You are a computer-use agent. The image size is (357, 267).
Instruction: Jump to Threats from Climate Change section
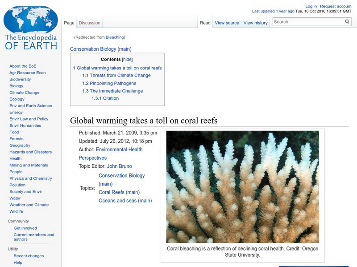coord(116,76)
